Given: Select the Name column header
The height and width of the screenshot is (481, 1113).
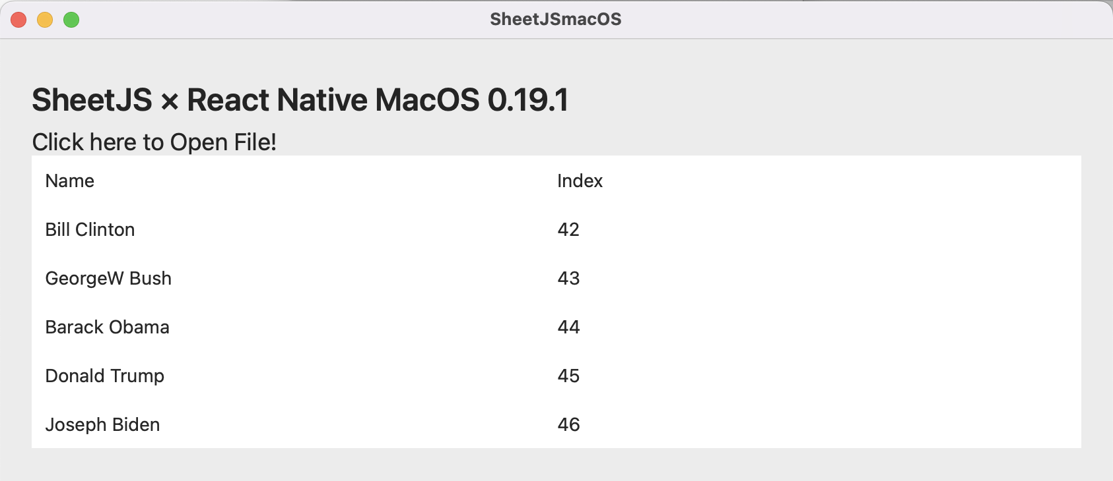Looking at the screenshot, I should 69,181.
